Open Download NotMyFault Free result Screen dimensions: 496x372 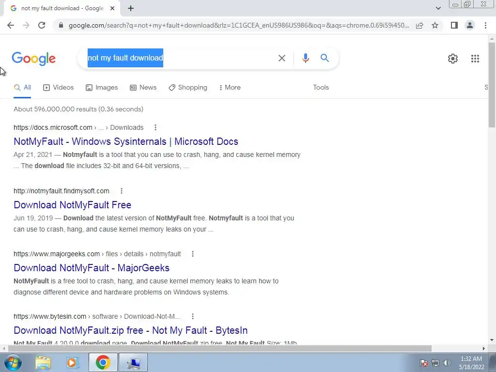click(x=73, y=205)
